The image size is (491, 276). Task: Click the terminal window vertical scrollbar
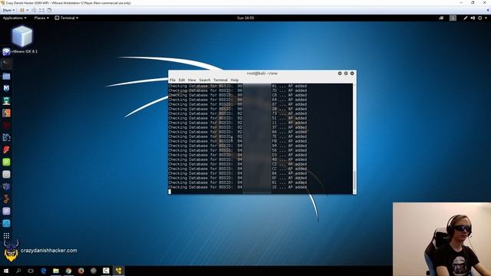click(x=354, y=138)
